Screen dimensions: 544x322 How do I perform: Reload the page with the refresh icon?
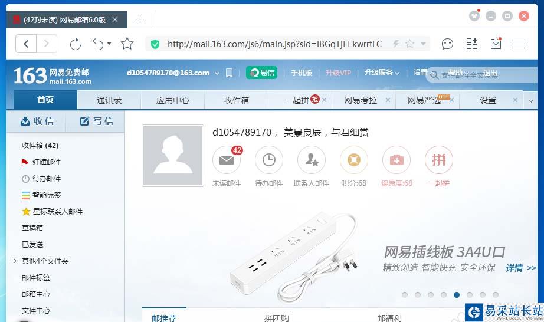click(76, 44)
